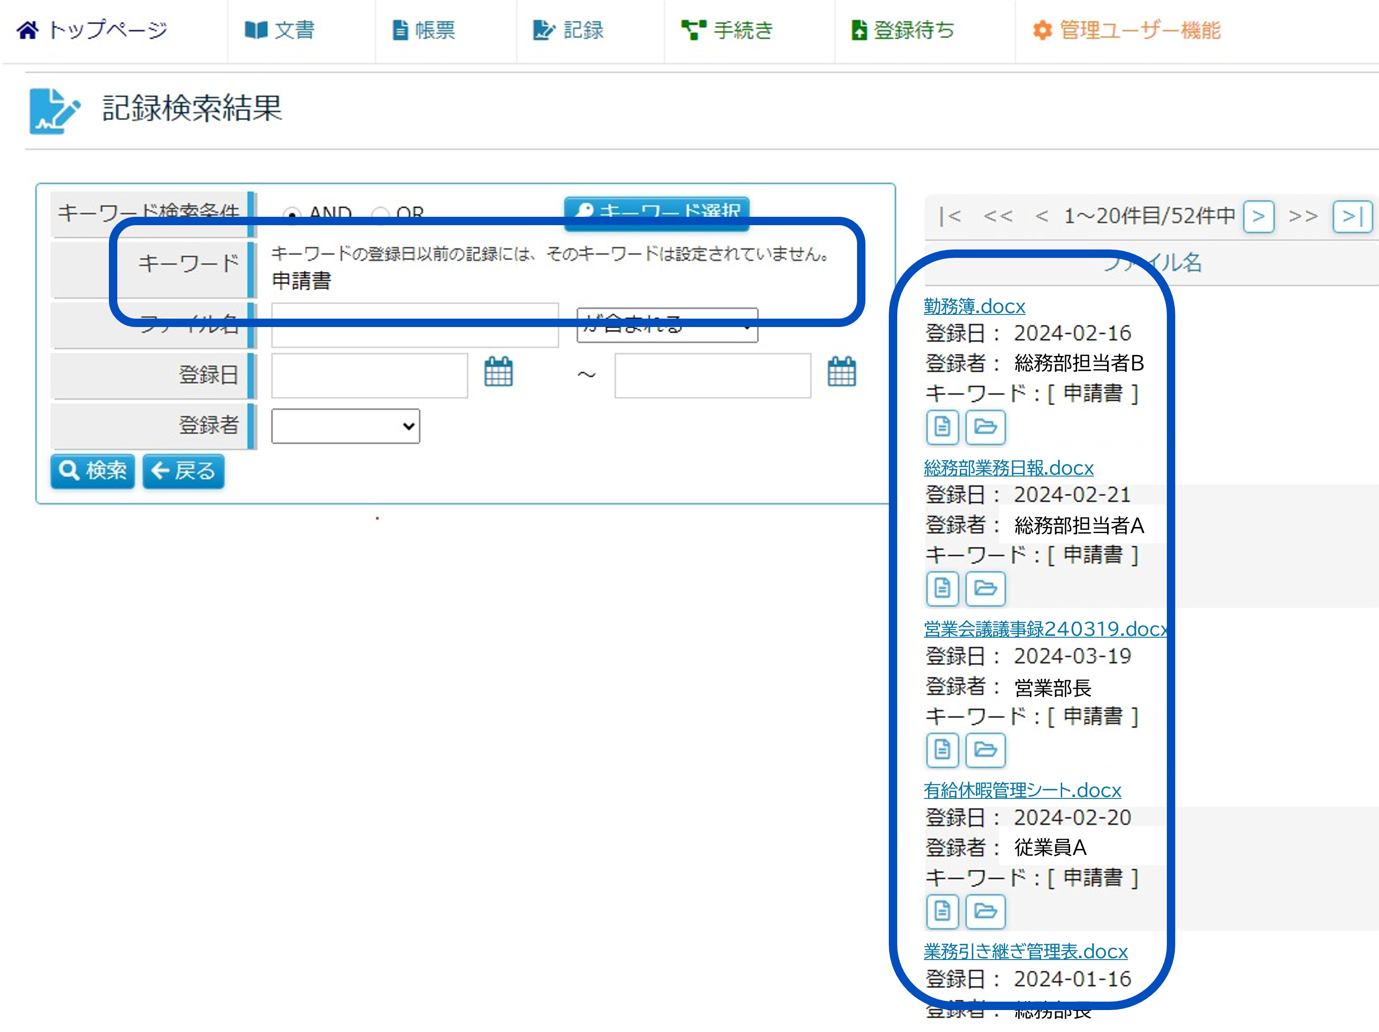This screenshot has height=1032, width=1379.
Task: Click the 検索 search button
Action: point(92,470)
